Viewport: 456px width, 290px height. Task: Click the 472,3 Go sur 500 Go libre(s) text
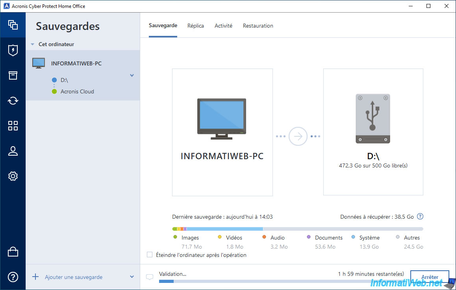[x=373, y=165]
